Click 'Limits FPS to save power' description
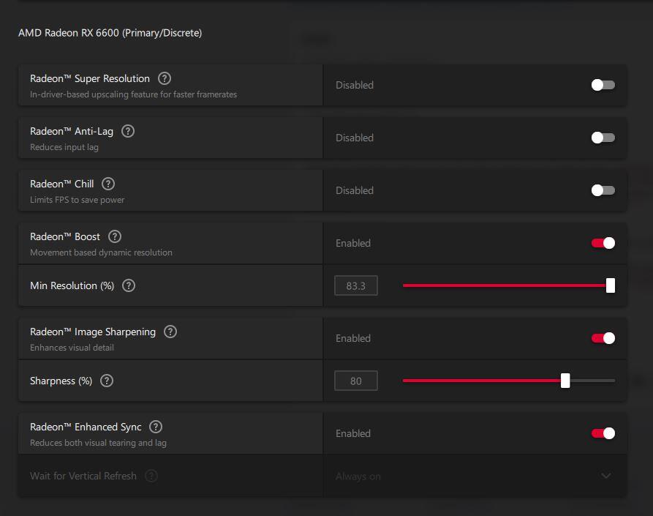 click(x=77, y=200)
